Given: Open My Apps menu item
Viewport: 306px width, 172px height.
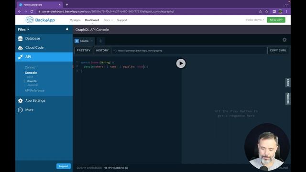Looking at the screenshot, I should 75,20.
